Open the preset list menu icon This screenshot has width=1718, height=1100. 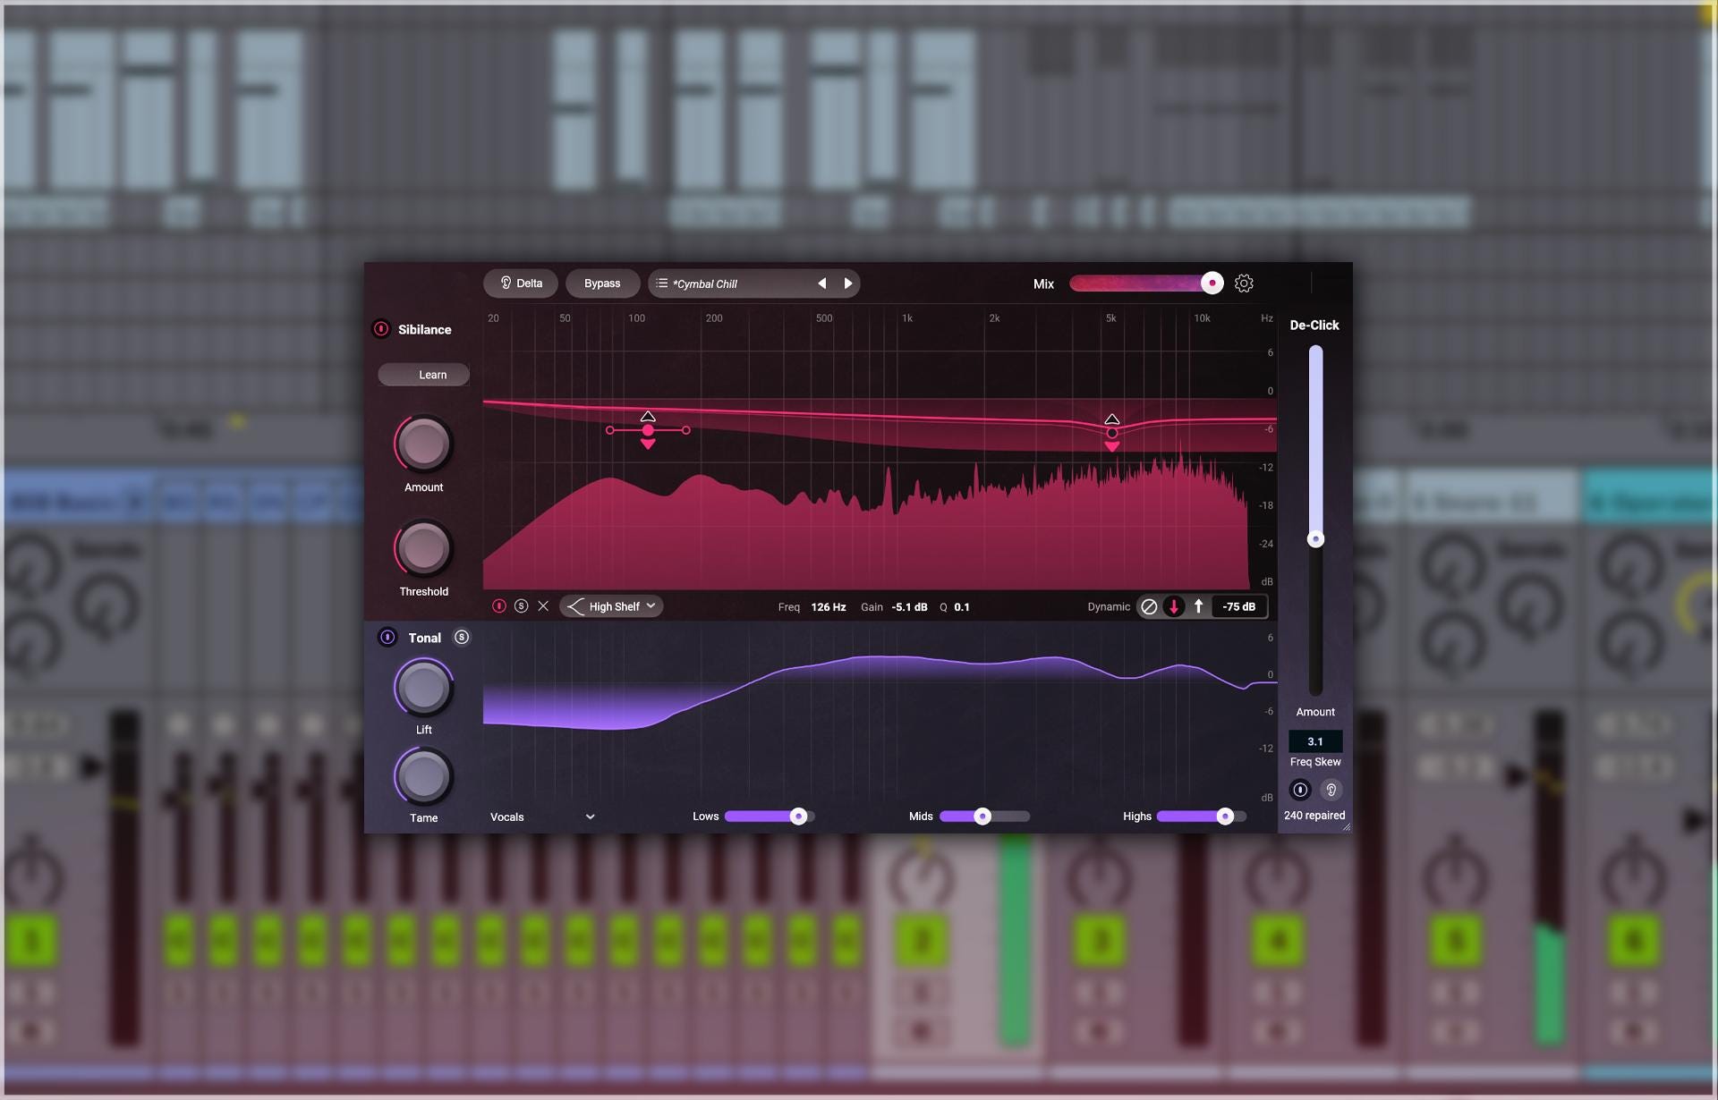662,283
